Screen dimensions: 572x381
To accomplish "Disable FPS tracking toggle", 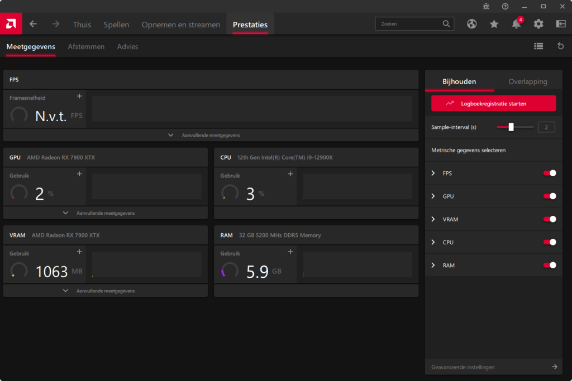I will pos(550,173).
